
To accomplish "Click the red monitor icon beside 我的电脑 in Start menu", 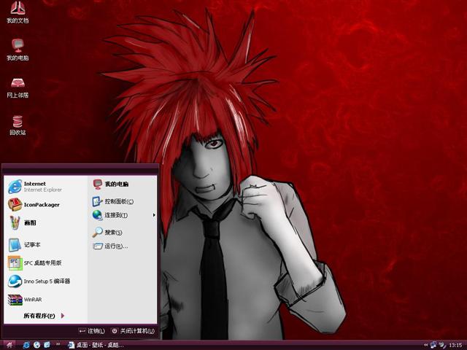I will point(97,184).
